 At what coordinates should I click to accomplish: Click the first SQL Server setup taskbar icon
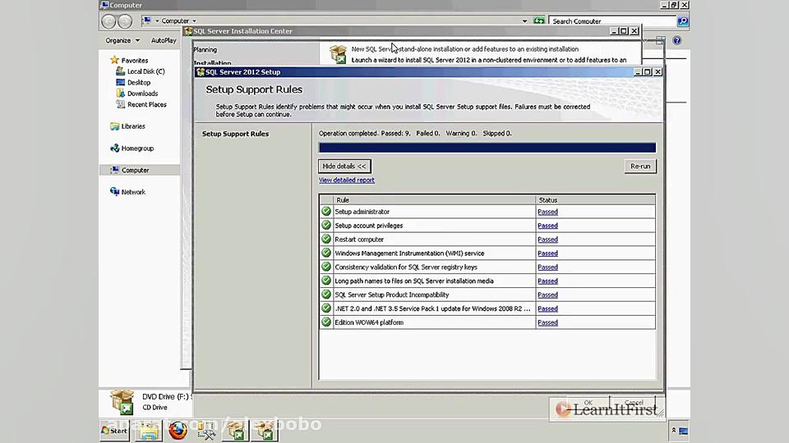pyautogui.click(x=236, y=431)
